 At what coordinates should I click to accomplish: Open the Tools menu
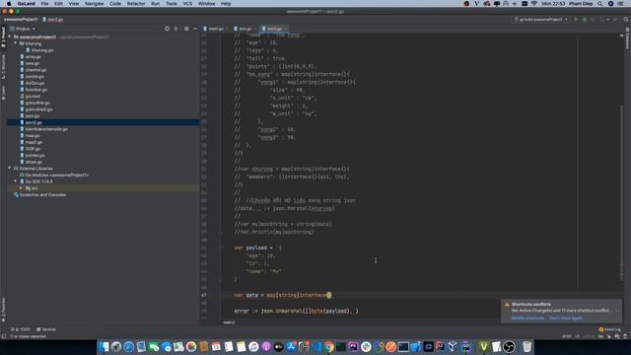coord(172,4)
